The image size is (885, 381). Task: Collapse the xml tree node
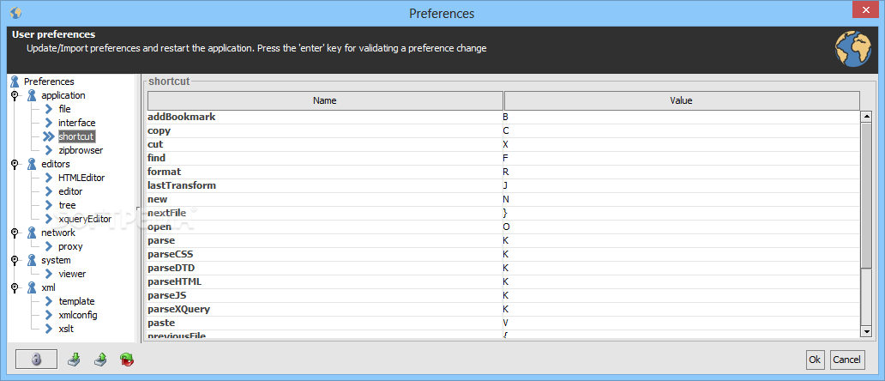14,287
